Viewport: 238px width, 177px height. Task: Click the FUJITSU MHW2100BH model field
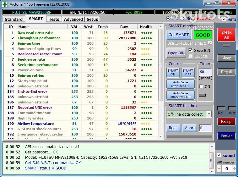click(x=32, y=12)
